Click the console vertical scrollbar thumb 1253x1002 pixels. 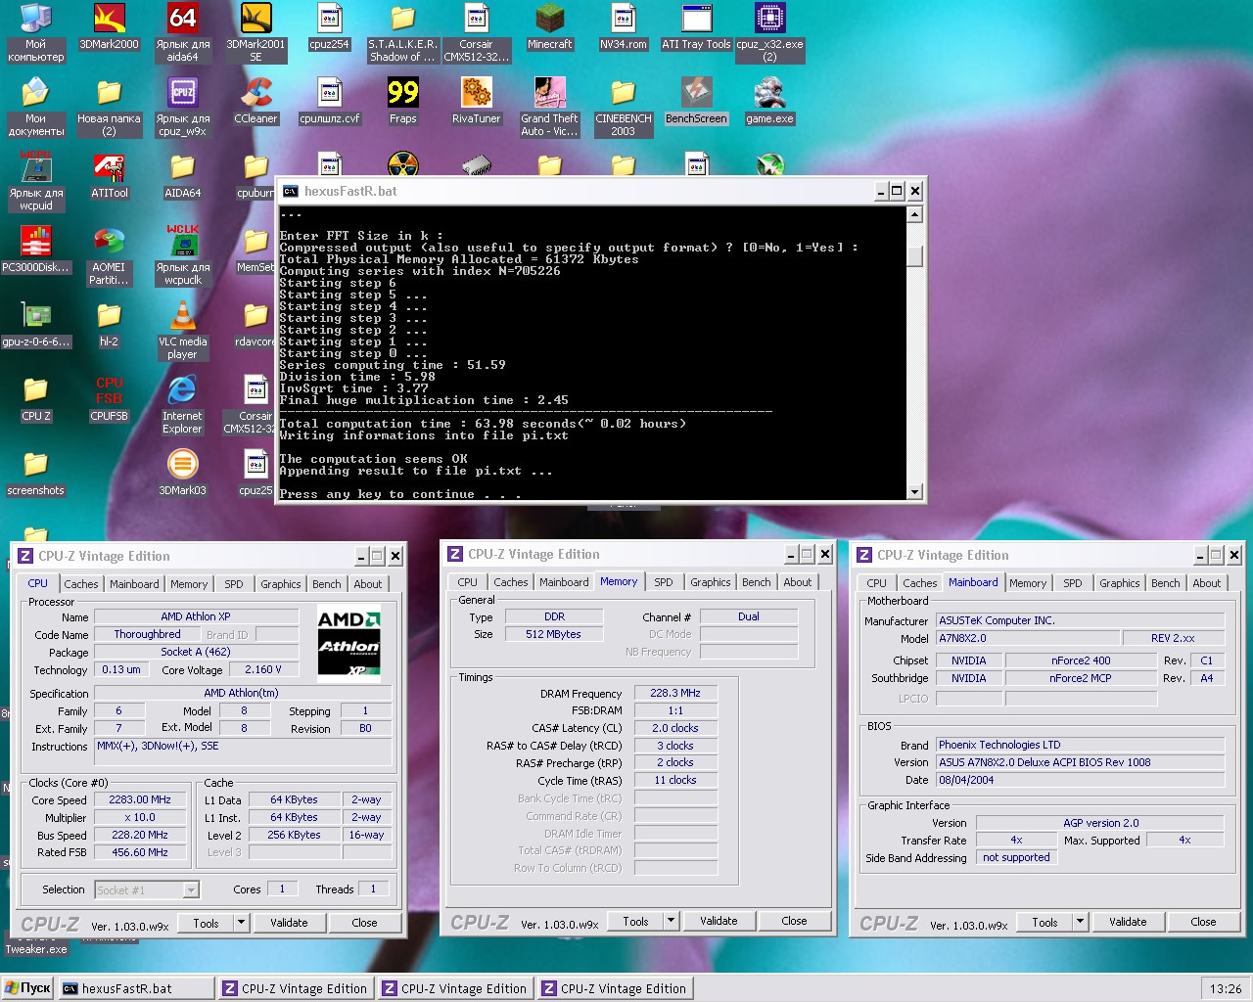914,255
